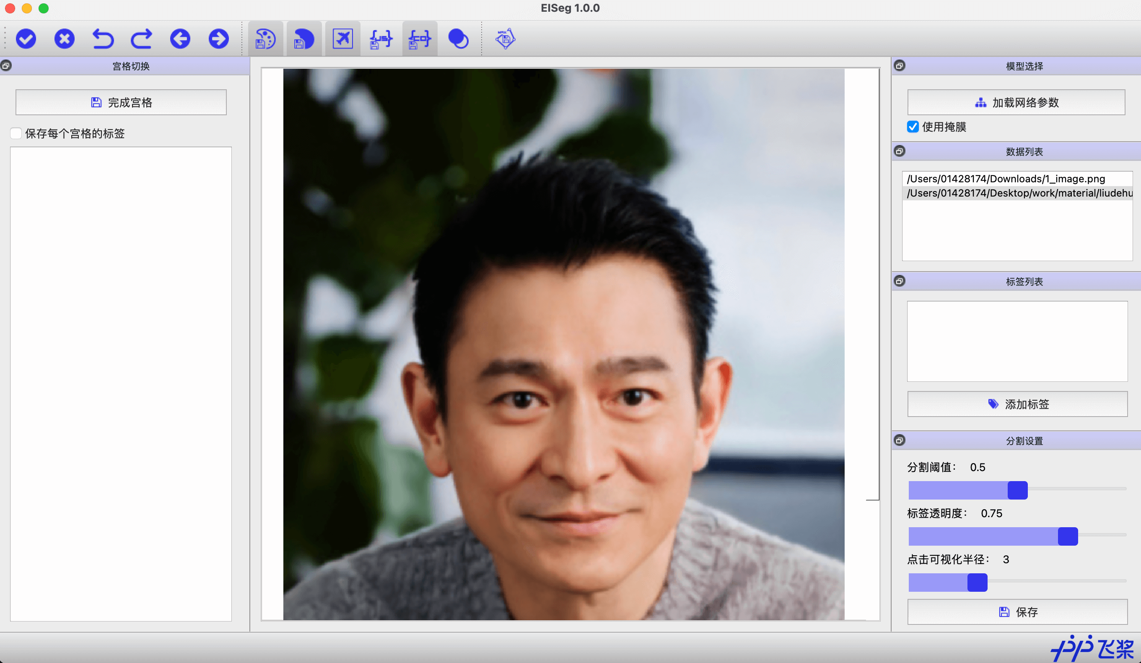Click the overlapping circles icon
This screenshot has width=1141, height=663.
458,39
